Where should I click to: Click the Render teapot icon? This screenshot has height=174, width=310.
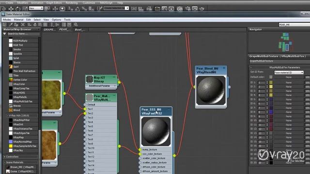click(x=201, y=9)
